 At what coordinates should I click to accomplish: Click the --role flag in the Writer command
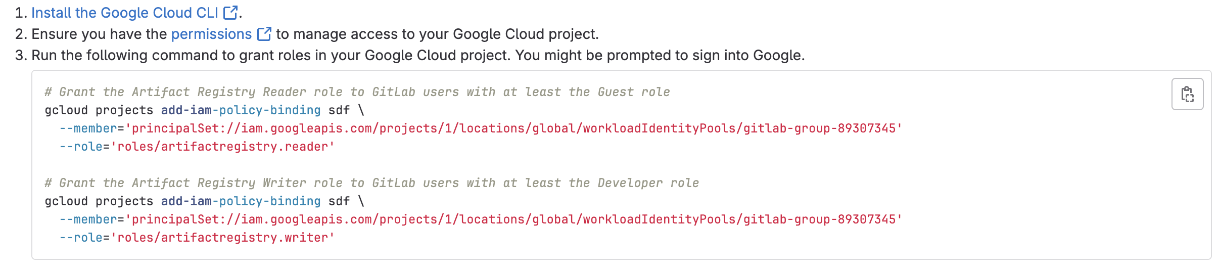click(81, 238)
